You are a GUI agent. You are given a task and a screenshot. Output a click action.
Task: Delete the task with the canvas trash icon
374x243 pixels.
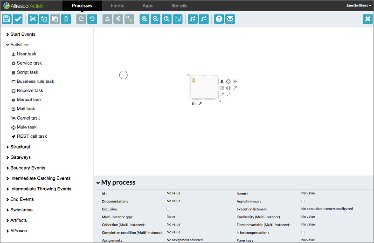[x=194, y=103]
